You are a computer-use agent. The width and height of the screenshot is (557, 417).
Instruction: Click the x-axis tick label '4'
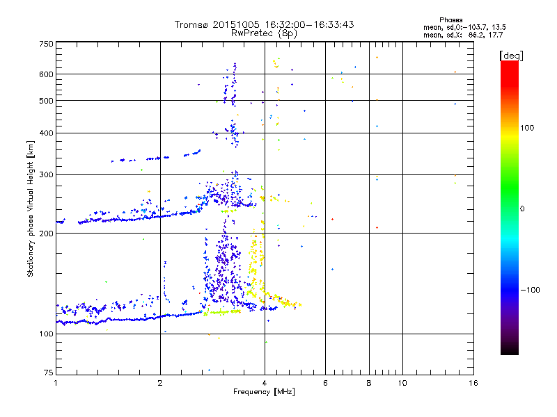265,383
